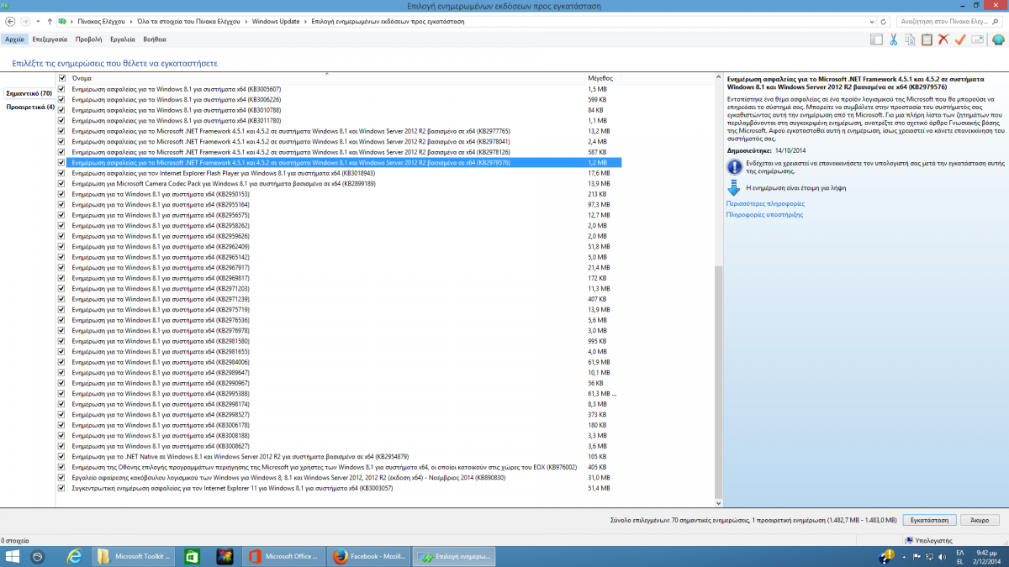Select the Σημαντικά (70) category

coord(29,93)
